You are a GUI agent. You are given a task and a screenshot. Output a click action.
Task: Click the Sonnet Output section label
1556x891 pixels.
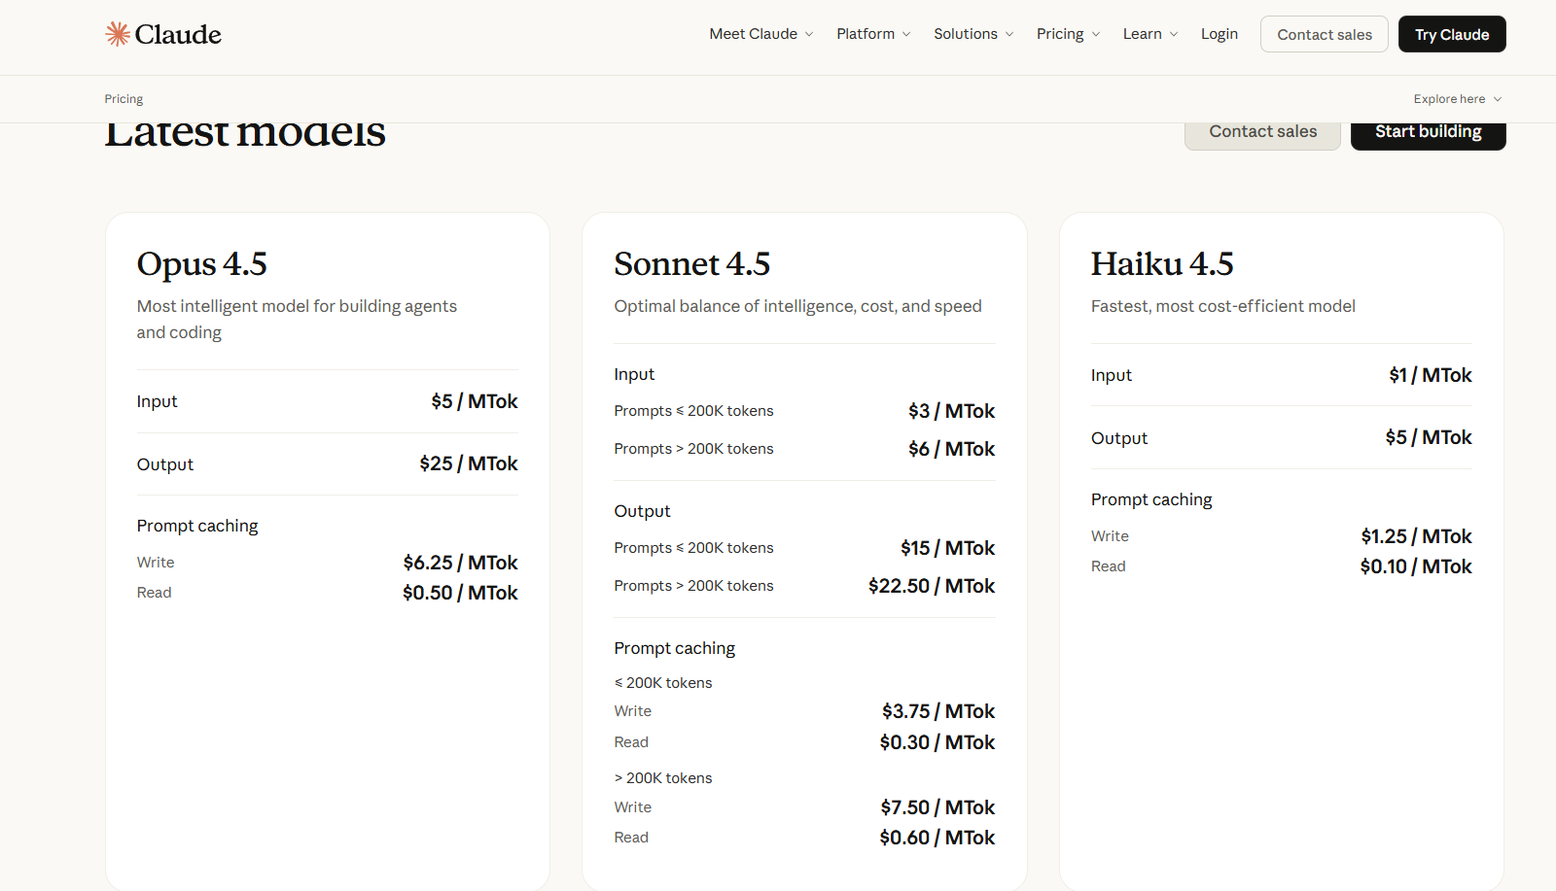pyautogui.click(x=642, y=511)
